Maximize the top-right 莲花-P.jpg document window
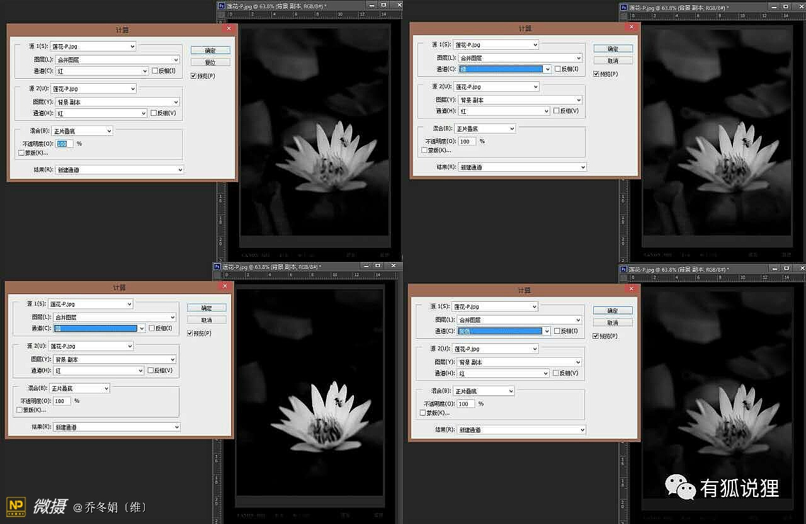The height and width of the screenshot is (524, 806). [786, 6]
